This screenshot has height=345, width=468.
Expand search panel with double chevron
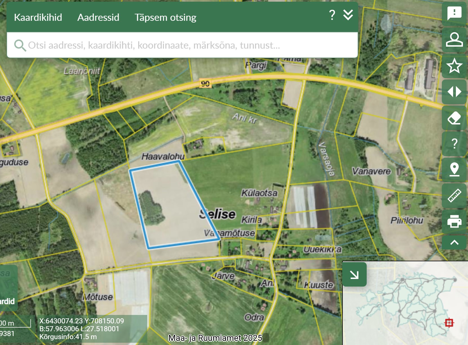coord(348,15)
